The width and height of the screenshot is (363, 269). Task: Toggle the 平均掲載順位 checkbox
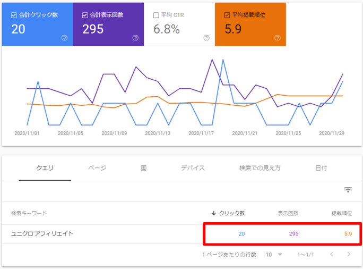coord(227,15)
